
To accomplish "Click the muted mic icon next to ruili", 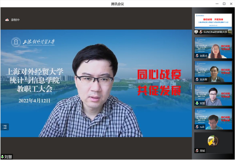I will 197,127.
